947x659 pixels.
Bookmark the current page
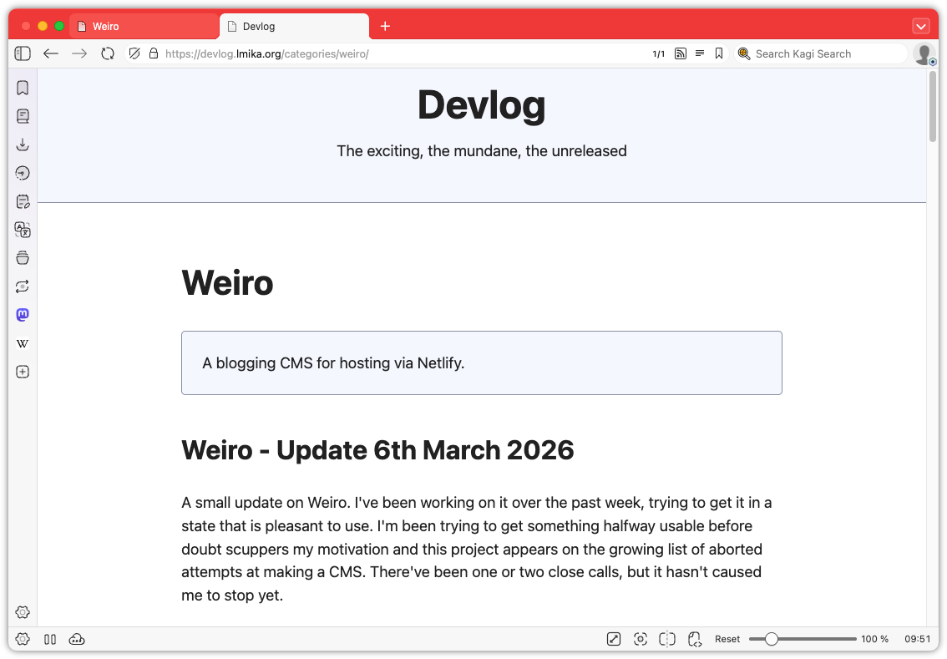click(719, 53)
